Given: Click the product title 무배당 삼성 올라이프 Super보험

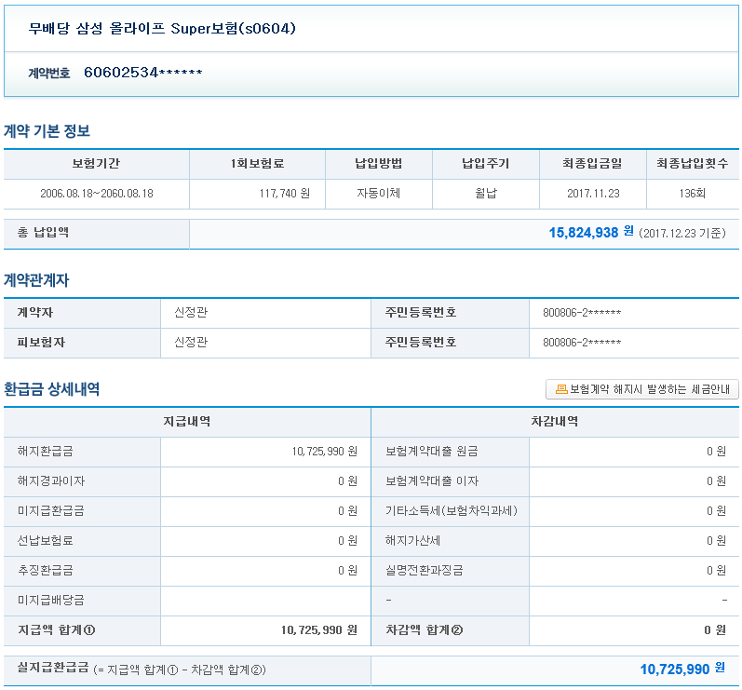Looking at the screenshot, I should (x=162, y=28).
